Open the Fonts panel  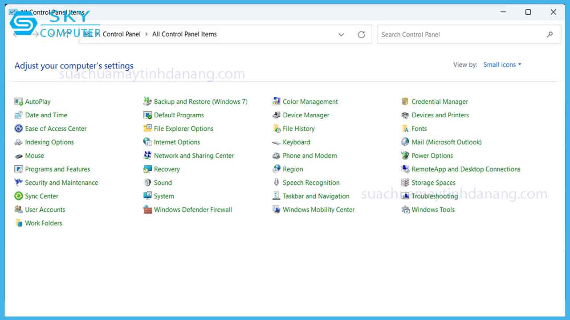tap(419, 128)
